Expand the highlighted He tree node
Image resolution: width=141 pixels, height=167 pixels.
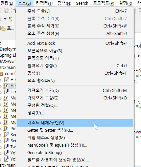point(1,86)
